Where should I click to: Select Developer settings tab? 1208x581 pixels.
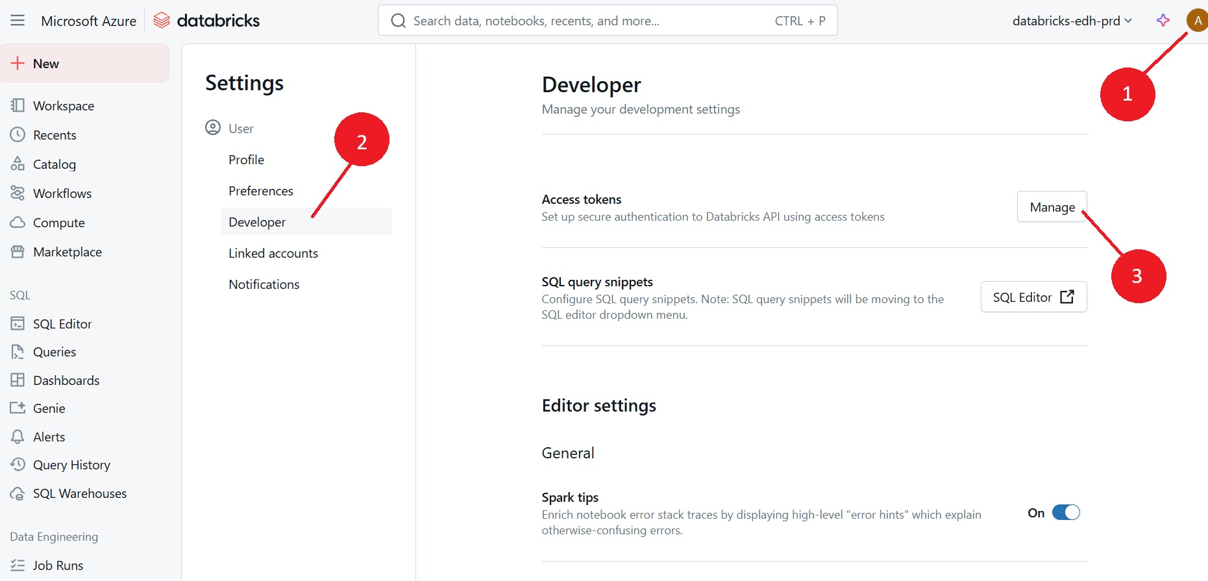click(306, 222)
